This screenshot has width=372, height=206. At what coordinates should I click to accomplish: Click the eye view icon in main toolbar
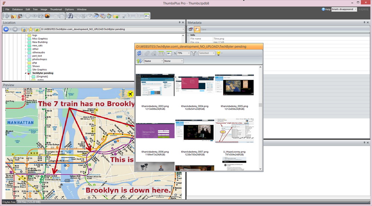pyautogui.click(x=34, y=16)
